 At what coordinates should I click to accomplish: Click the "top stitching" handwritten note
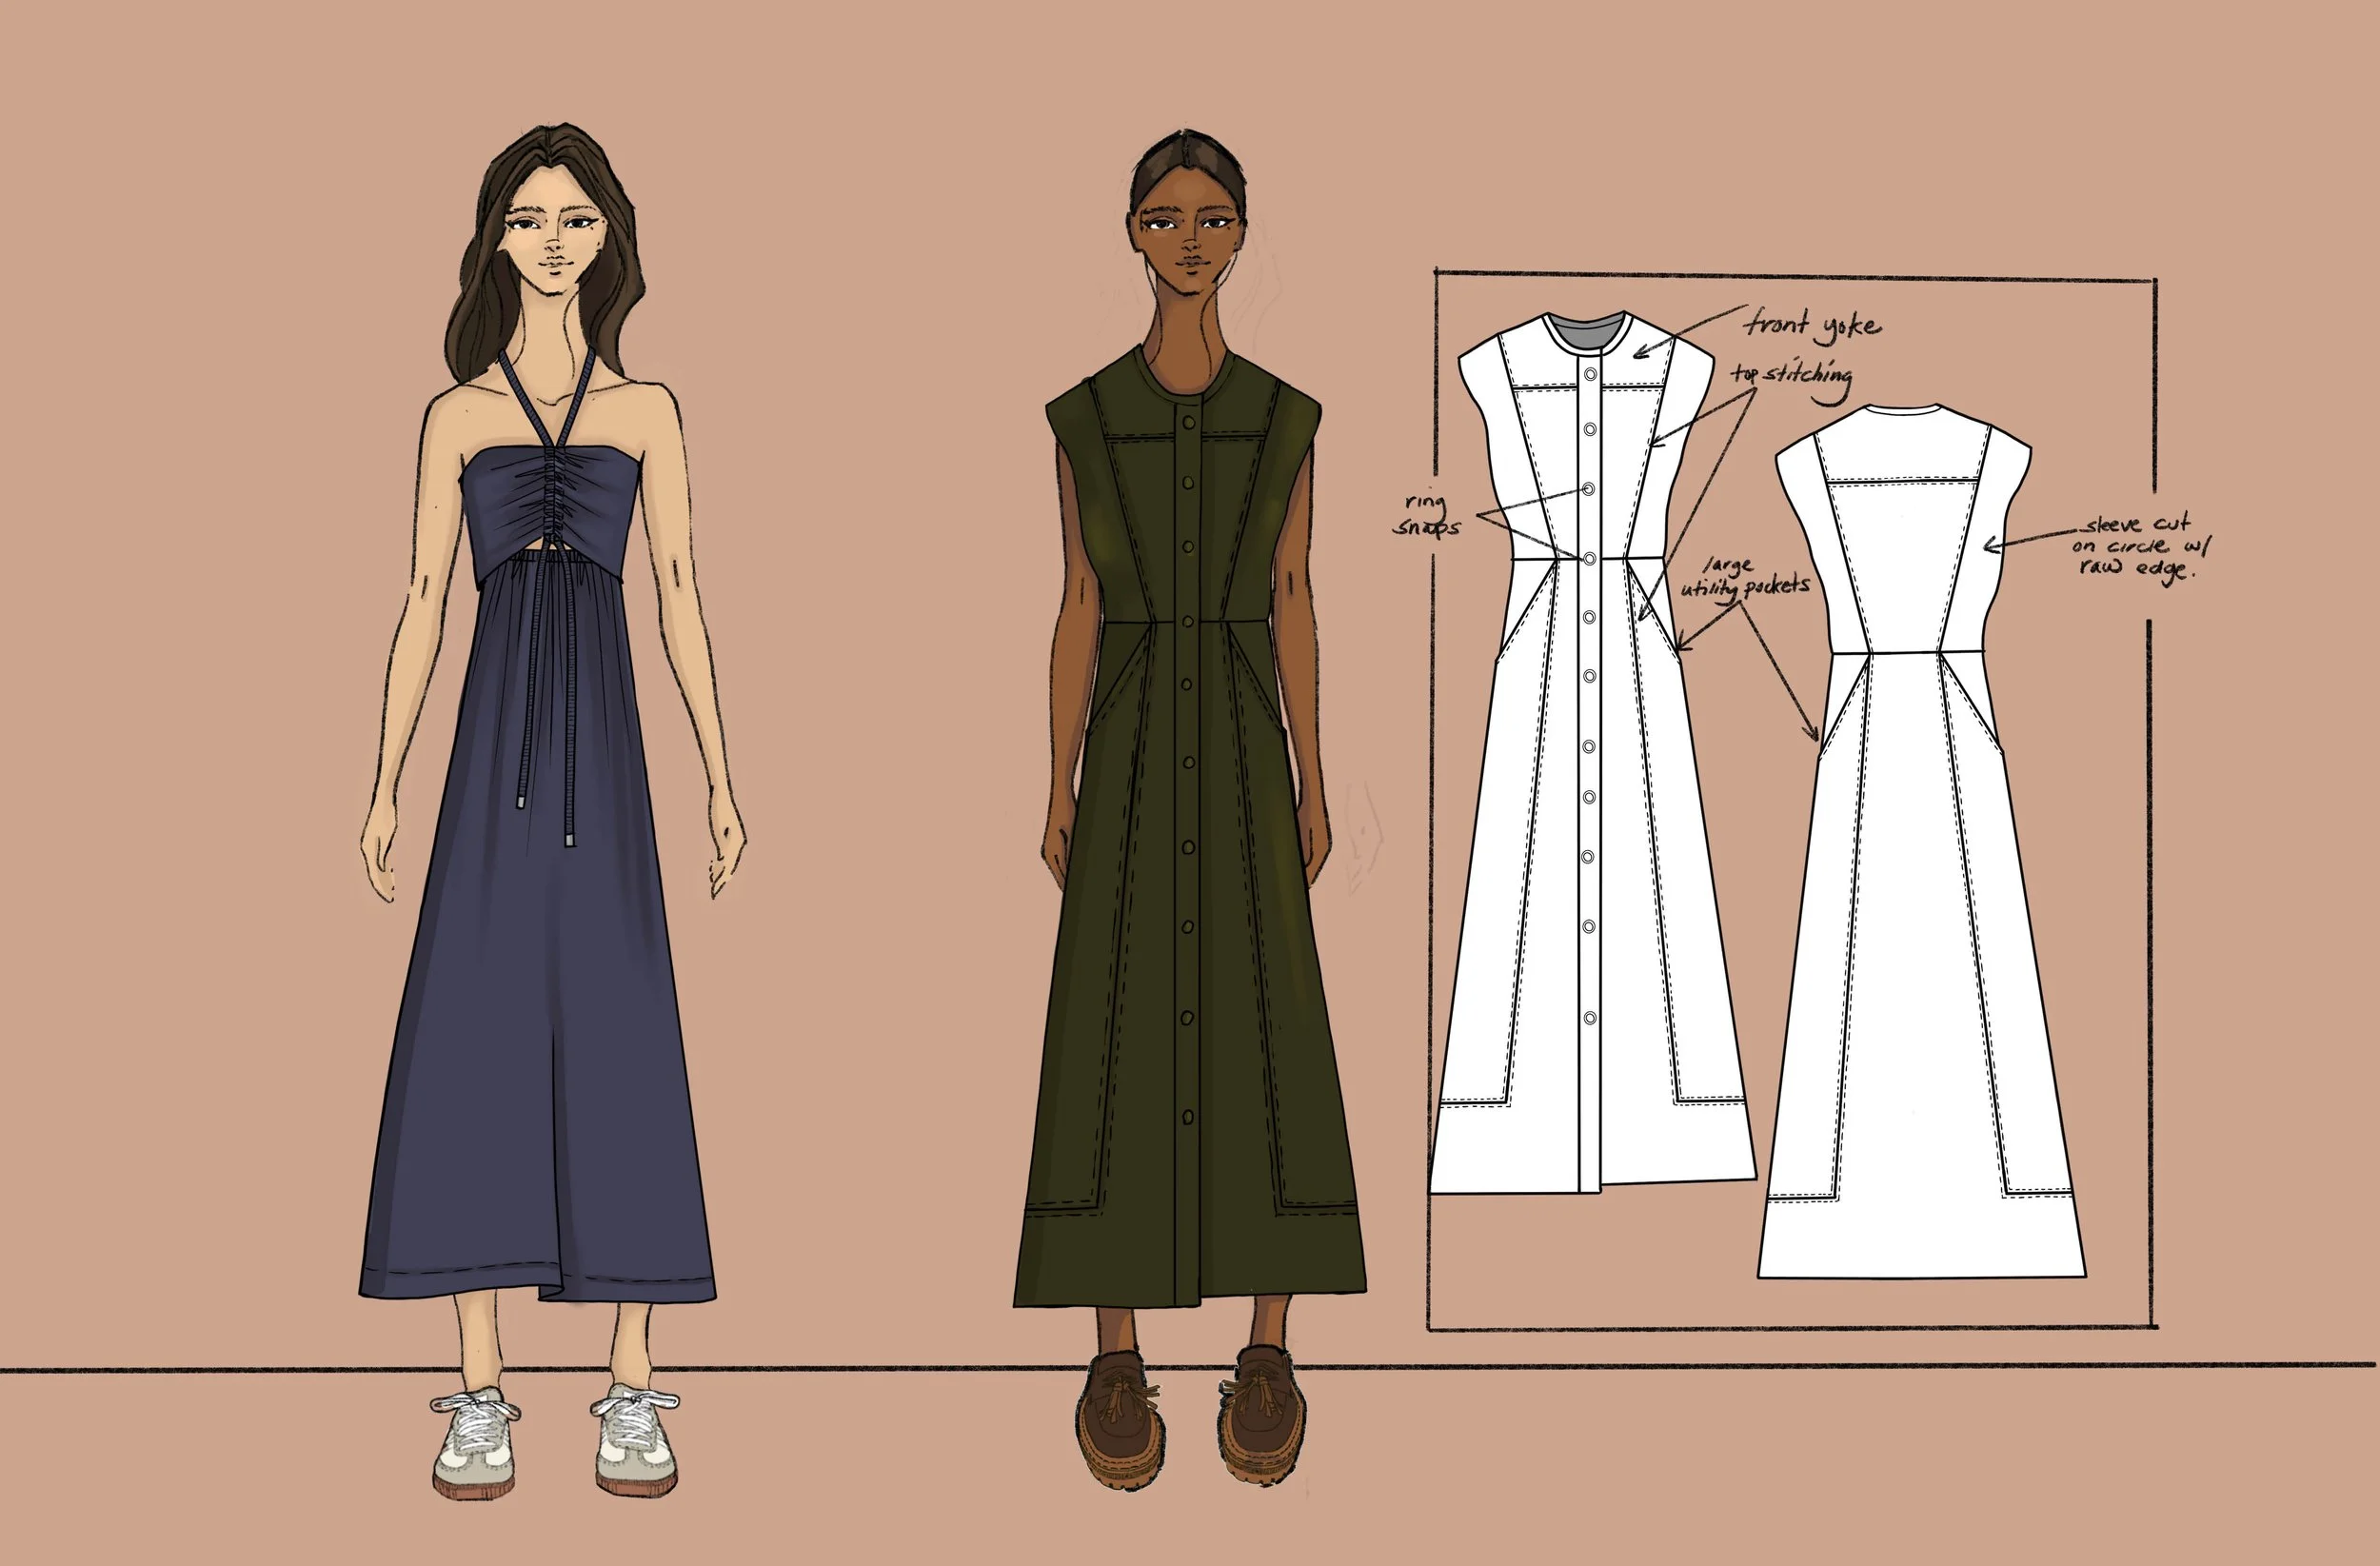pyautogui.click(x=1792, y=377)
